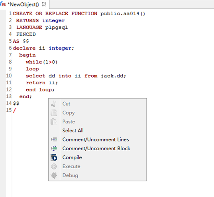The height and width of the screenshot is (197, 214).
Task: Close the *NewObject() editor tab
Action: pos(44,4)
